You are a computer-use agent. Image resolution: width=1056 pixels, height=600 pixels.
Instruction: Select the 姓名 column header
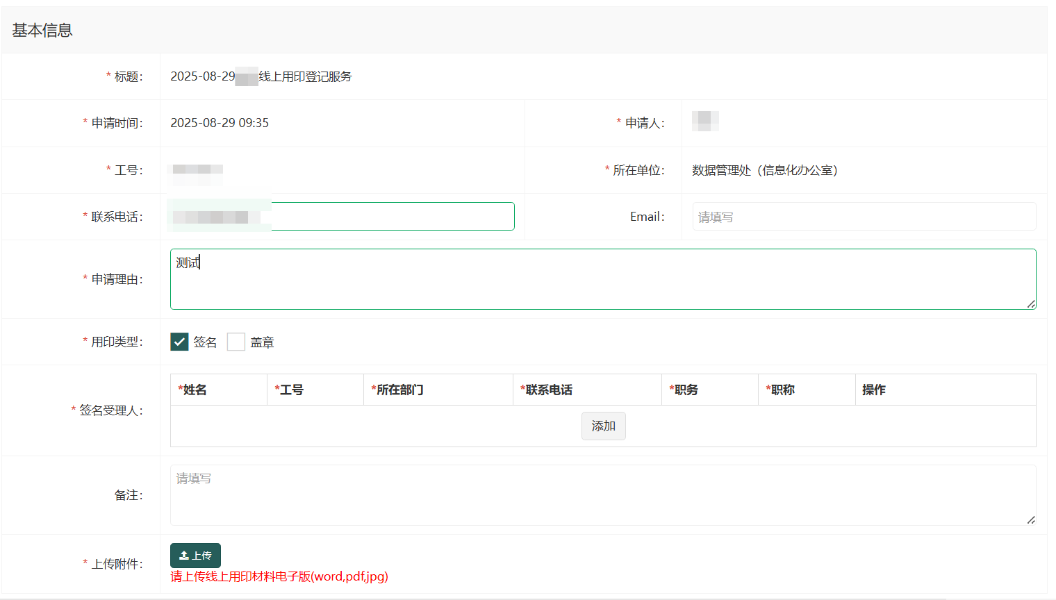[x=192, y=390]
